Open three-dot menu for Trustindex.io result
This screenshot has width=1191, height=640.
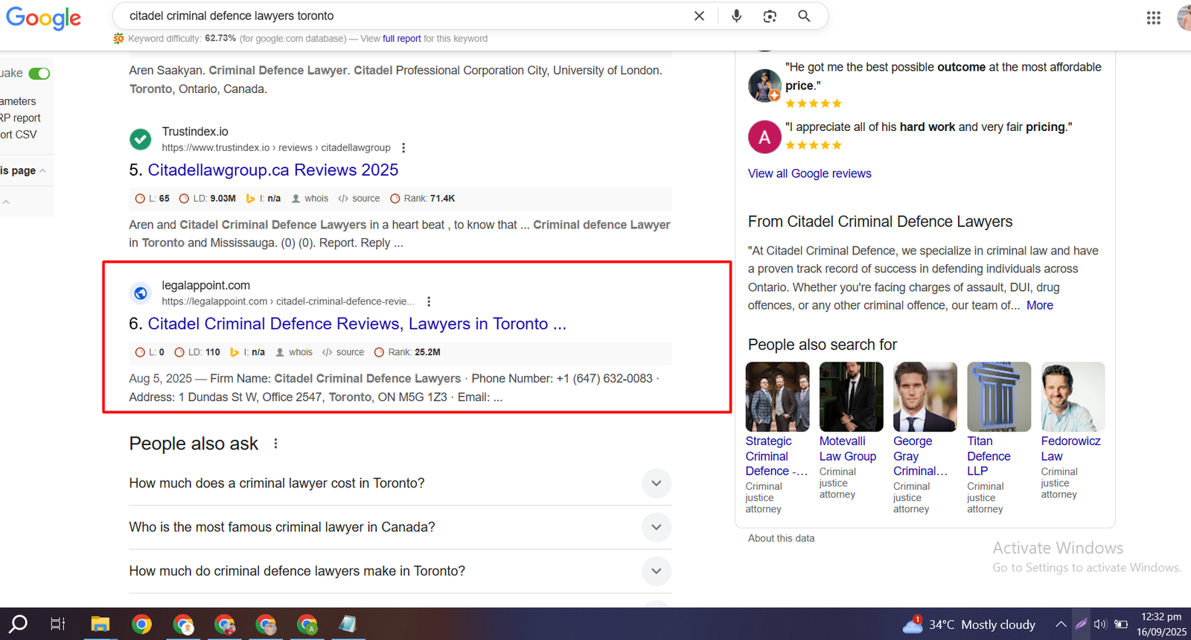click(403, 148)
